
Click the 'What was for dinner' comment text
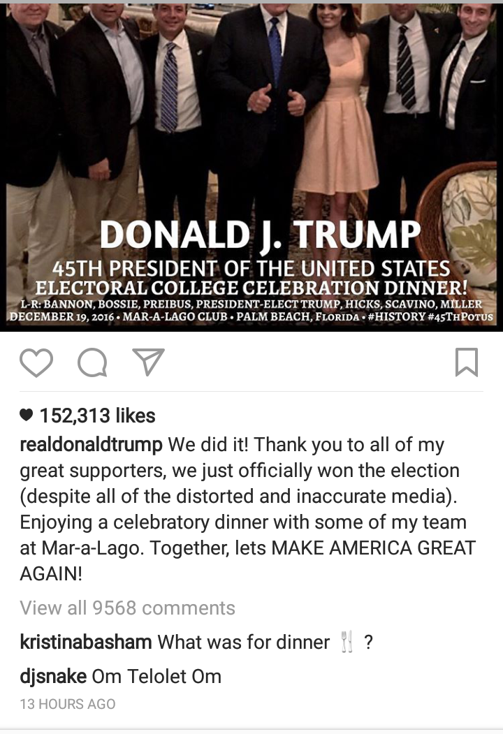(x=244, y=642)
